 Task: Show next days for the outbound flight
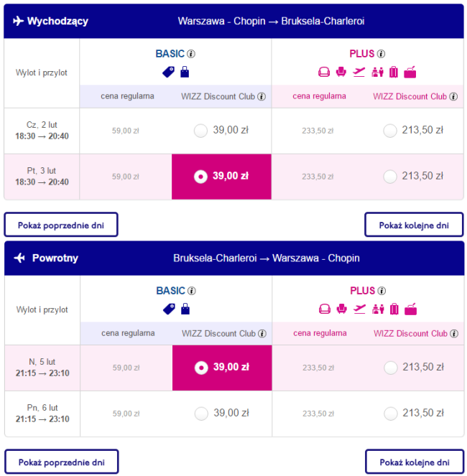414,225
